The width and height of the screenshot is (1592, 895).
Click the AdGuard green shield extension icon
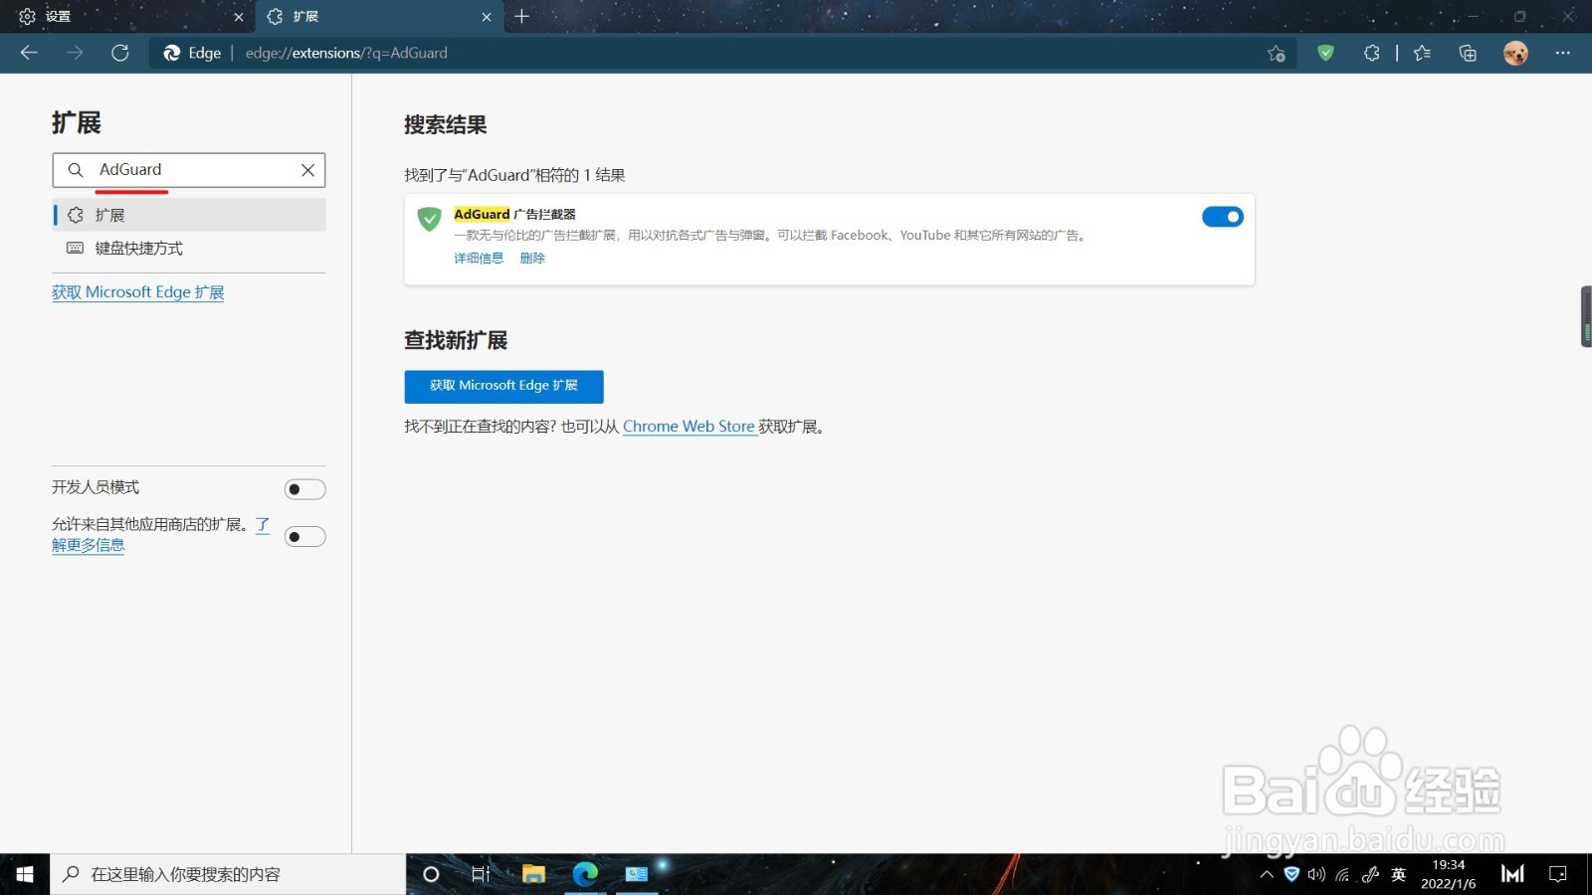pyautogui.click(x=429, y=219)
